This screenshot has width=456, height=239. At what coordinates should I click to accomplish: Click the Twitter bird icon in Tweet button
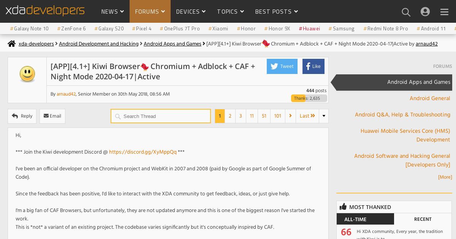coord(274,66)
